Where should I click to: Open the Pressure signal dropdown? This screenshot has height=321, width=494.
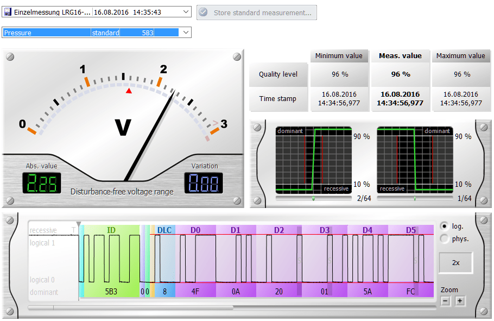185,32
